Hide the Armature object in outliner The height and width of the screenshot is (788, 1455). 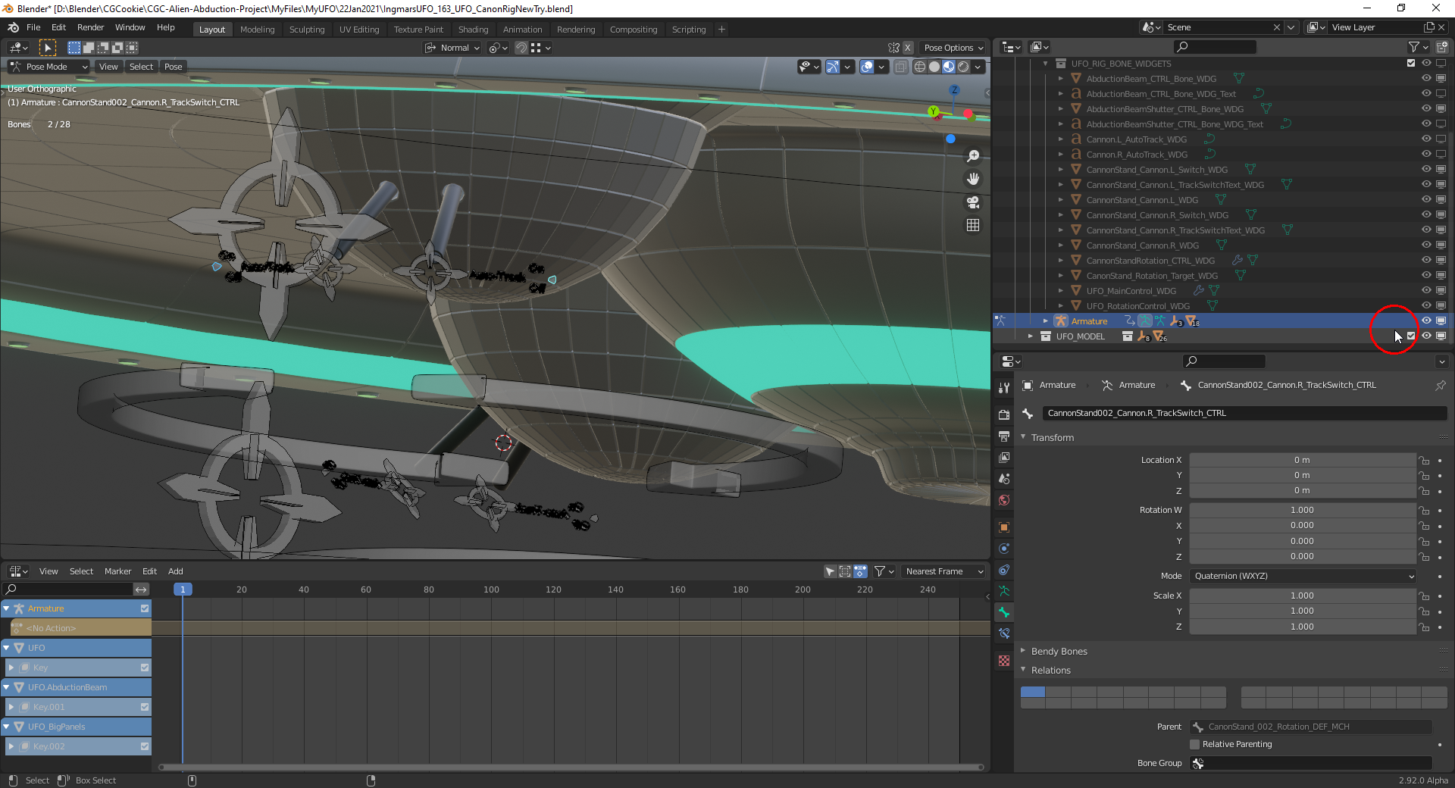[x=1426, y=321]
